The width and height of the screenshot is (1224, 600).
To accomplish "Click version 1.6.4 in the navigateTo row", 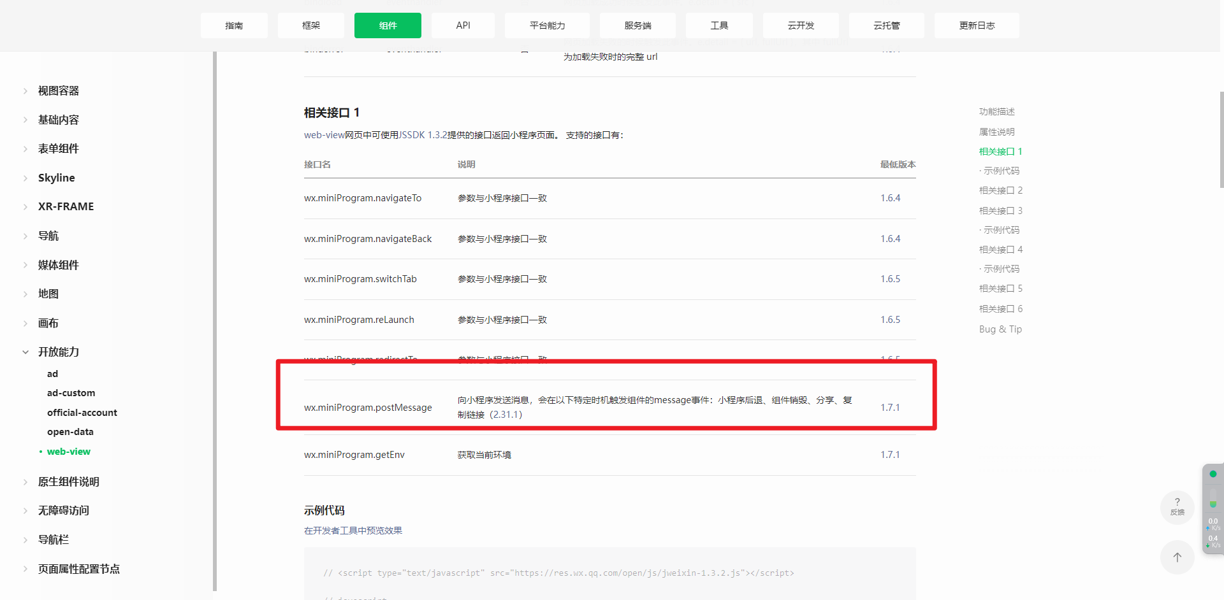I will (x=890, y=198).
